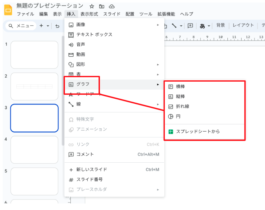Choose テキスト ボックス from the insert menu
Viewport: 265px width, 210px height.
click(x=114, y=35)
